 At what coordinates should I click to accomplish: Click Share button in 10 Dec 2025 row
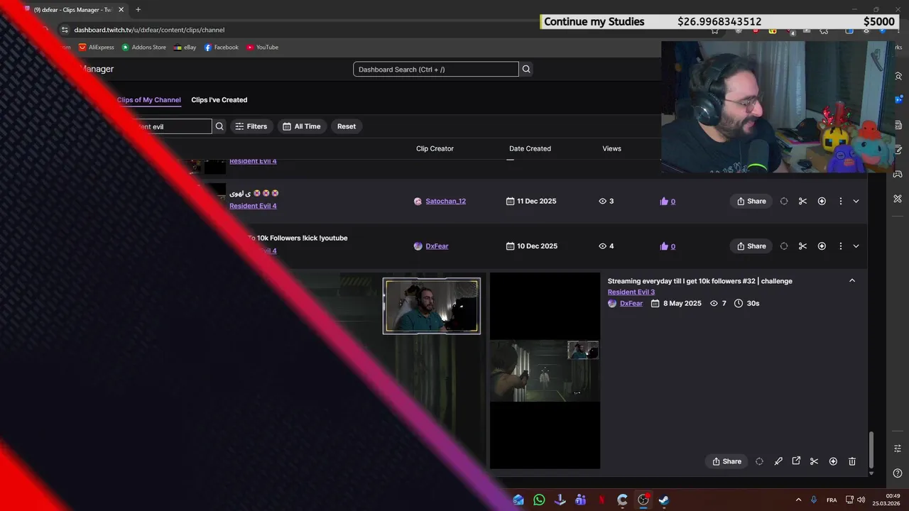coord(751,246)
